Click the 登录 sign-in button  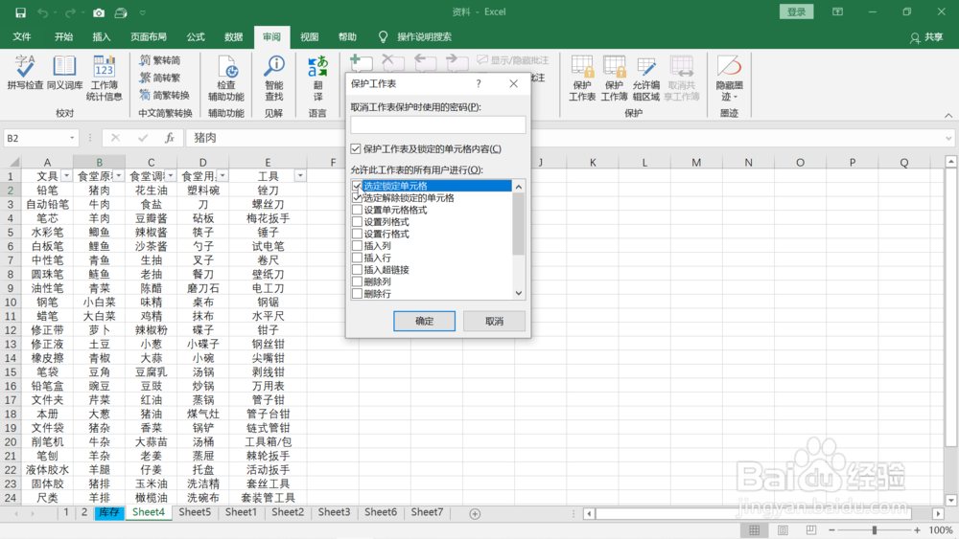point(796,11)
